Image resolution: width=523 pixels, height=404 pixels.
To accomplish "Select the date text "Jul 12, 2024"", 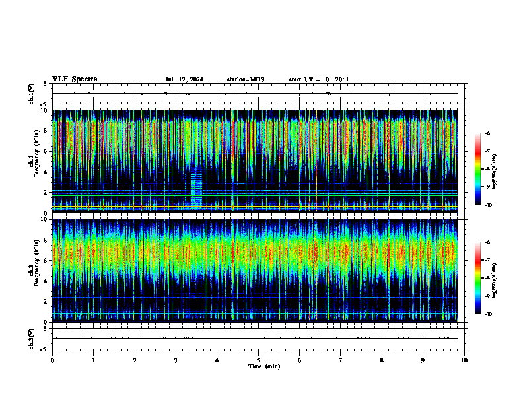I will click(184, 79).
